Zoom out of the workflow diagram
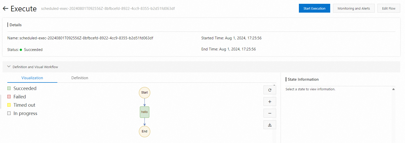 click(270, 113)
